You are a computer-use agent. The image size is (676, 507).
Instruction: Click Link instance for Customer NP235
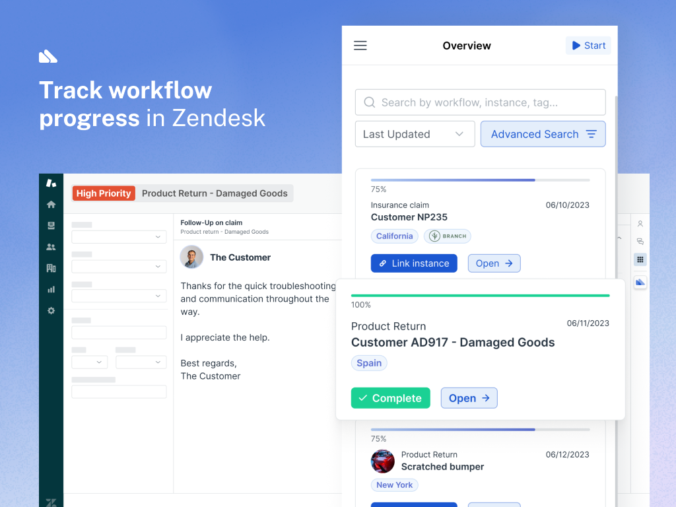tap(414, 263)
